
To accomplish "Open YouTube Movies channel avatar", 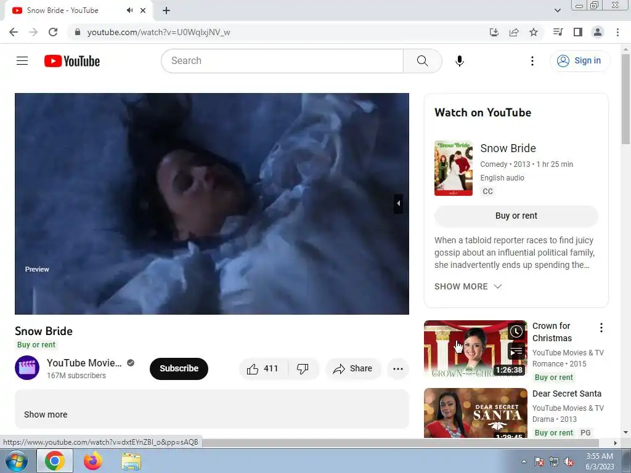I will (27, 368).
